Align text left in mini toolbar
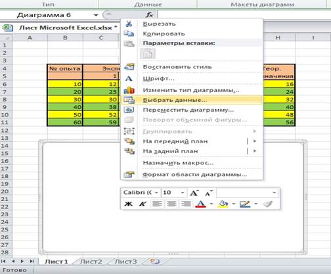Image resolution: width=331 pixels, height=274 pixels. coord(157,204)
